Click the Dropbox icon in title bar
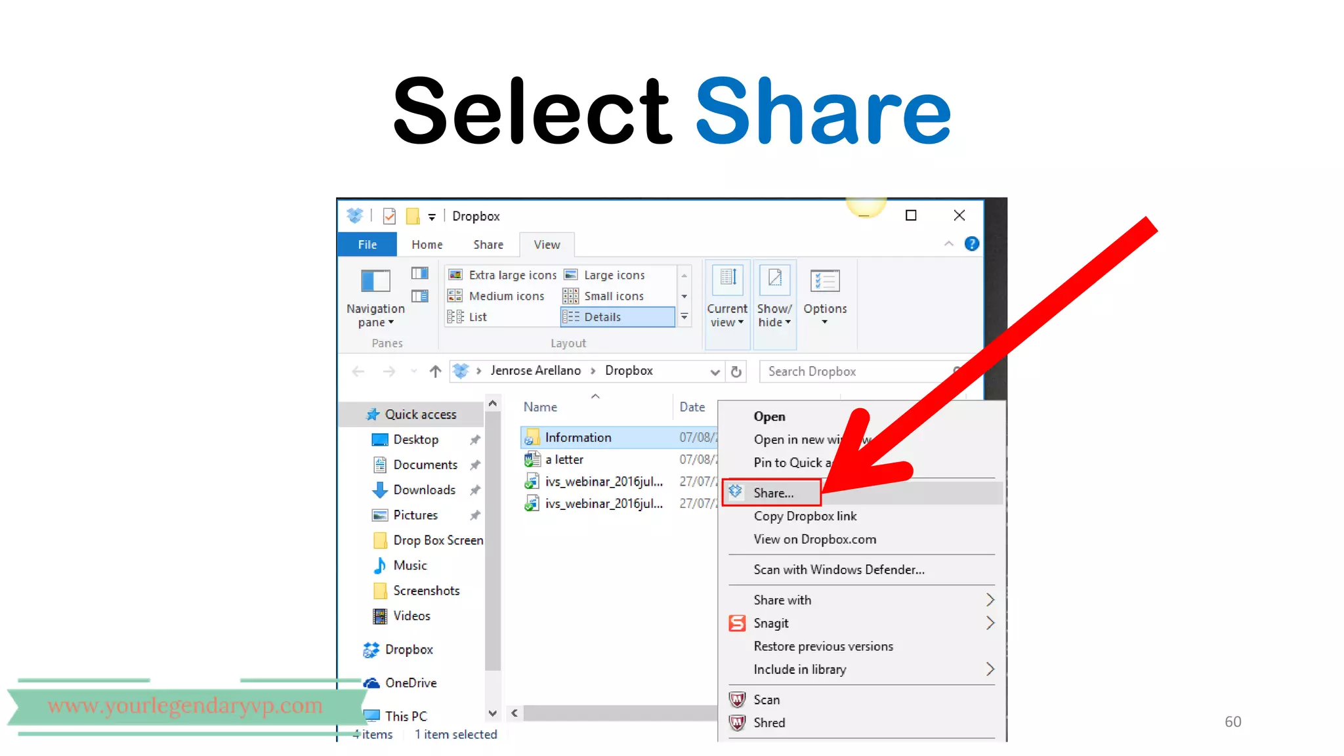The image size is (1344, 756). coord(354,215)
